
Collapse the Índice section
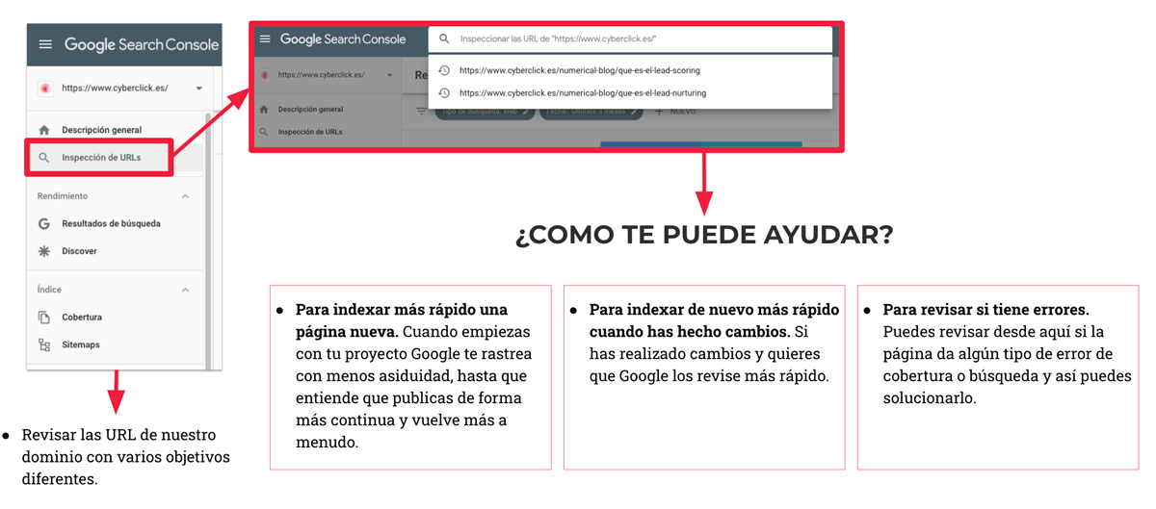185,290
